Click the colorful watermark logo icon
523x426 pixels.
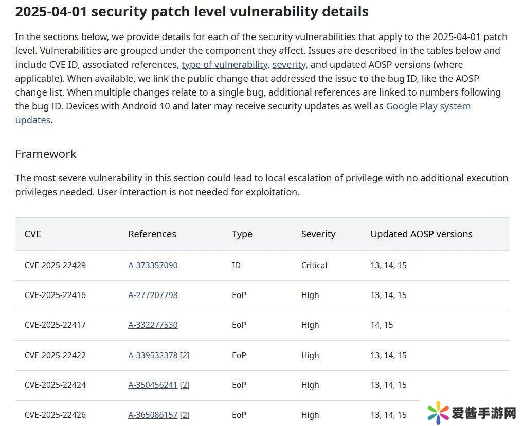pyautogui.click(x=438, y=412)
